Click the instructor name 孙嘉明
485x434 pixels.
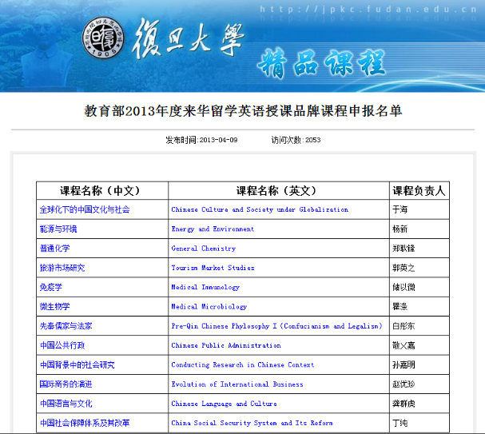click(404, 364)
